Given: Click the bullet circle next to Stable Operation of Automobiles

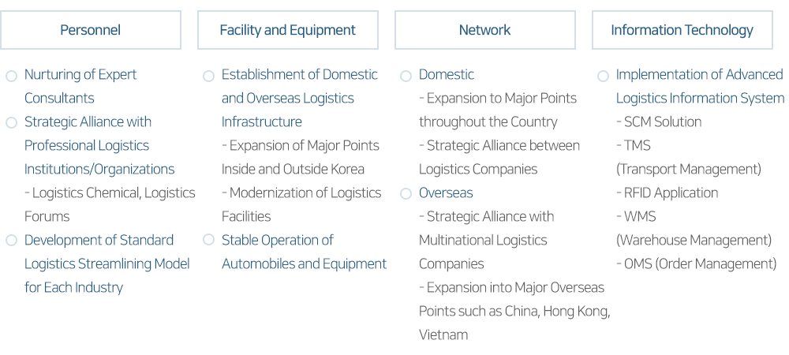Looking at the screenshot, I should click(209, 240).
